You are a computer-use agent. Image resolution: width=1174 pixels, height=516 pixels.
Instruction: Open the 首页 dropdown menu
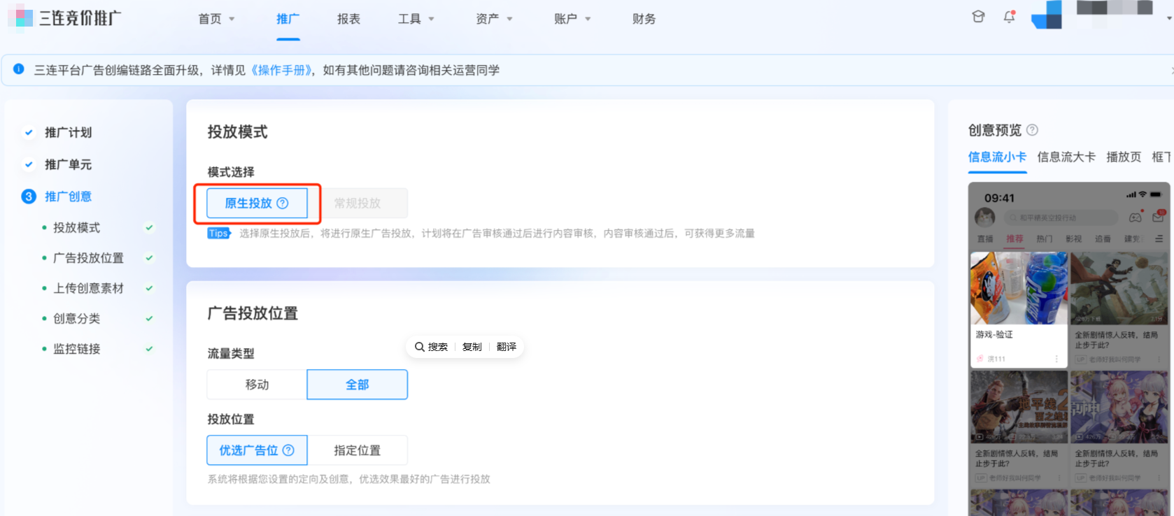pos(216,19)
